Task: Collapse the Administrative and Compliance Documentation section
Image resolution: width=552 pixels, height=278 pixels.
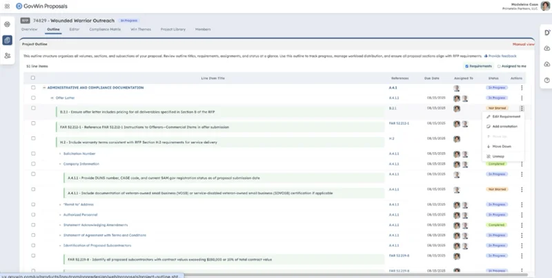Action: (44, 88)
